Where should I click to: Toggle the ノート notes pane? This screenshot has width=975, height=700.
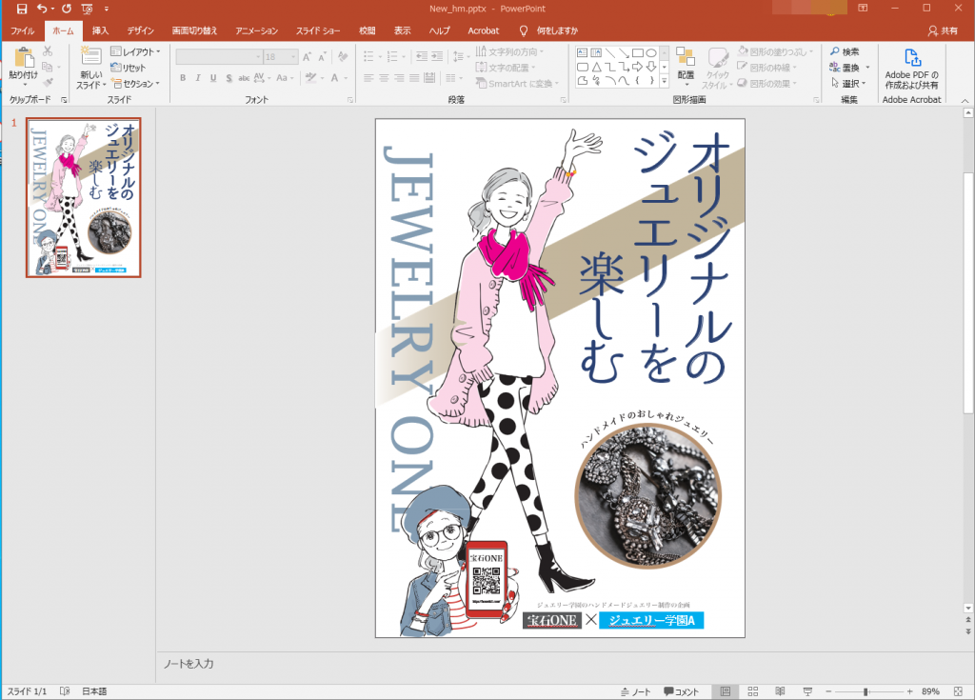tap(635, 691)
